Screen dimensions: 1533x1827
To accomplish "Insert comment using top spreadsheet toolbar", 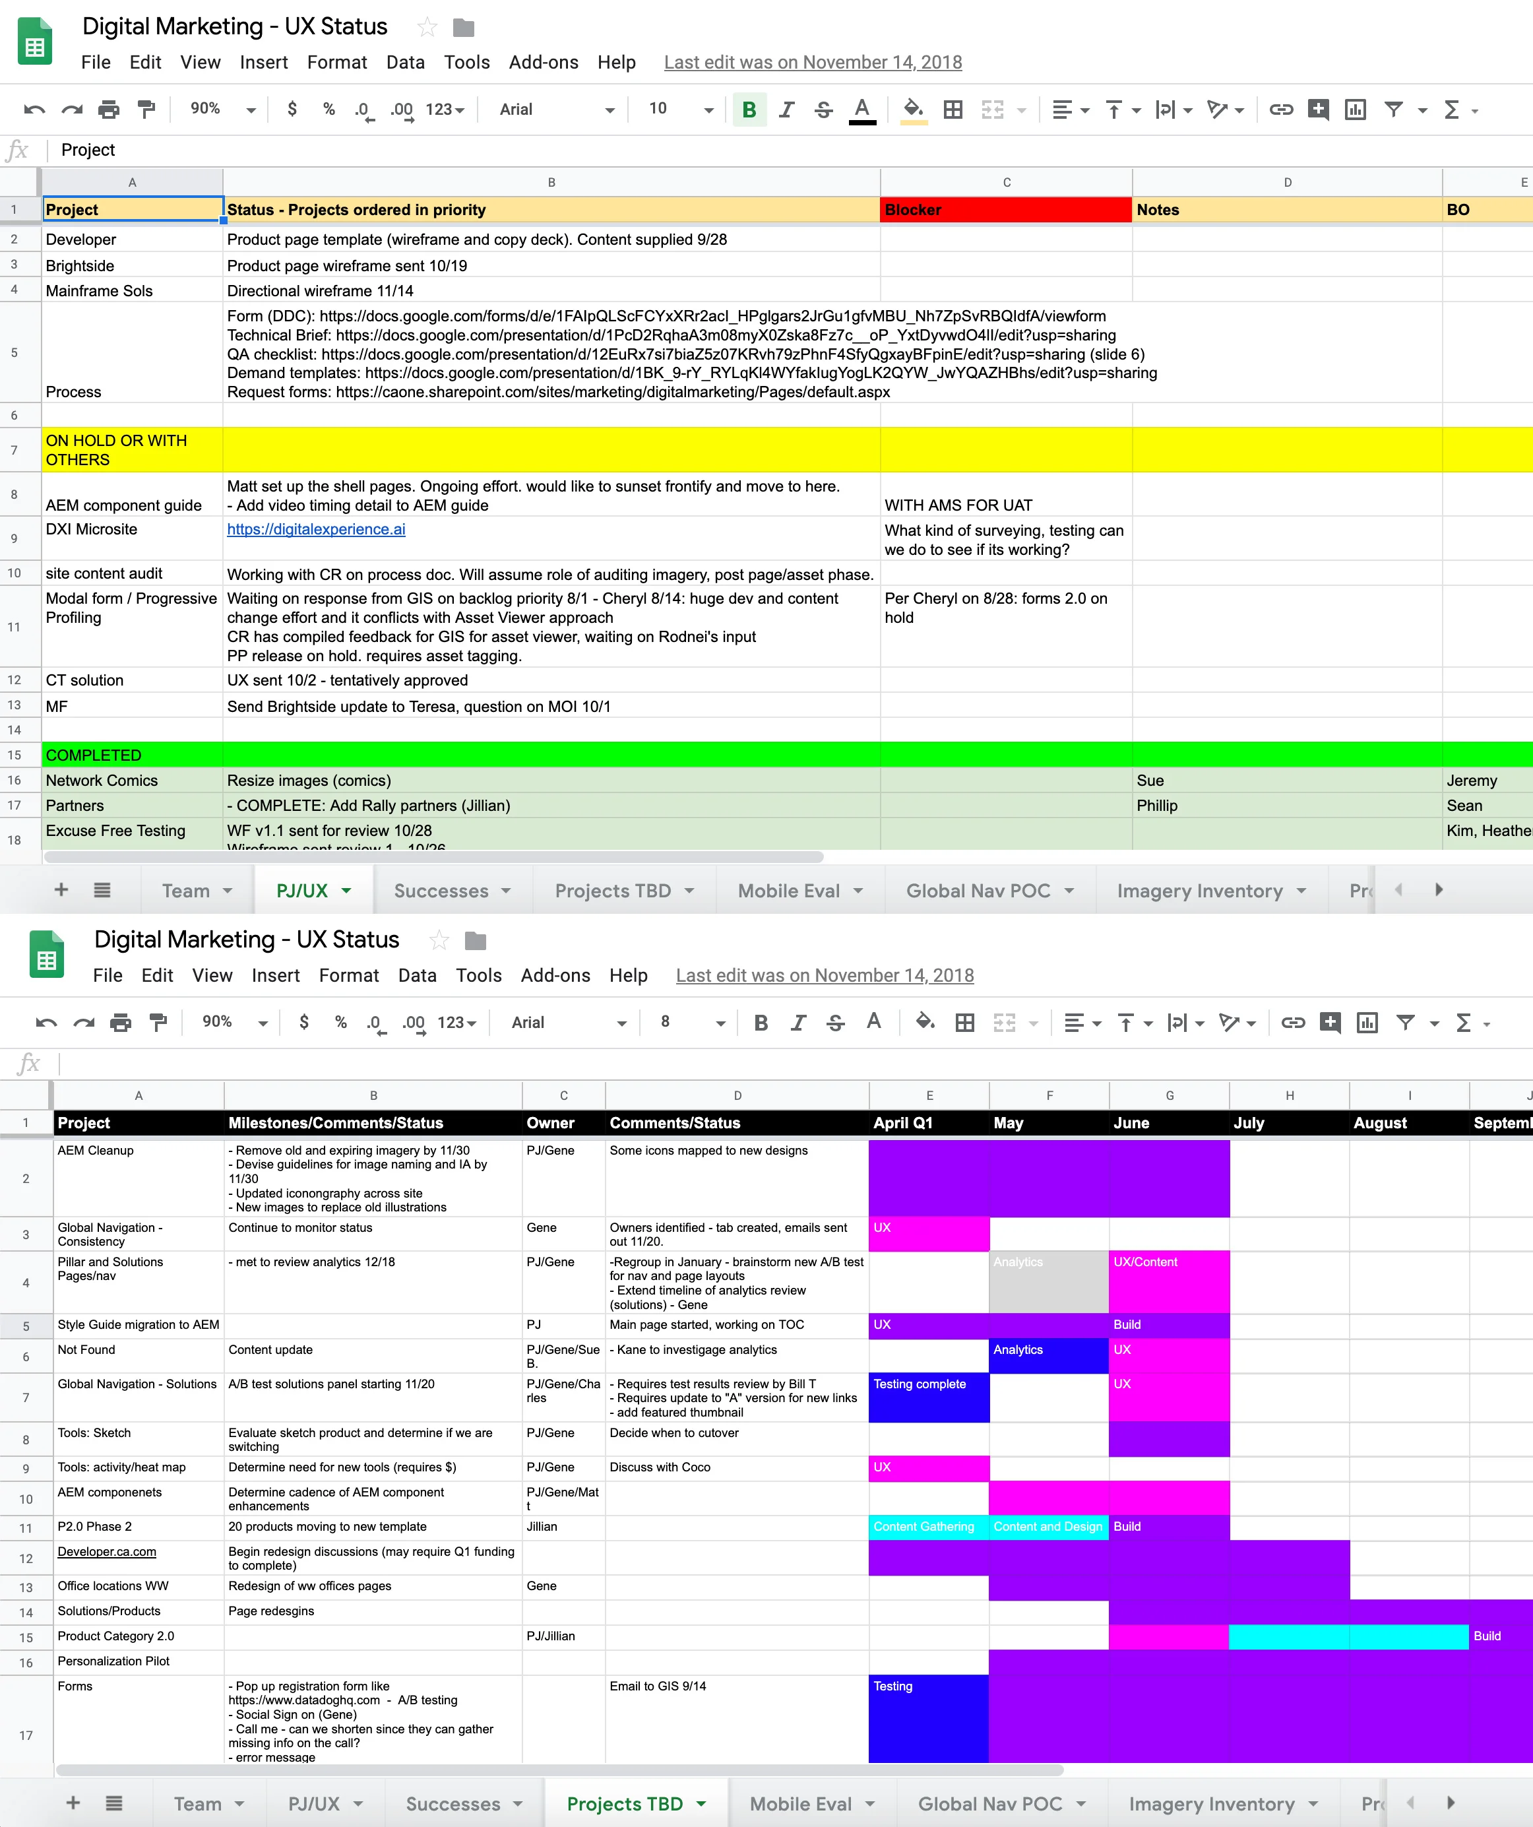I will [x=1318, y=110].
